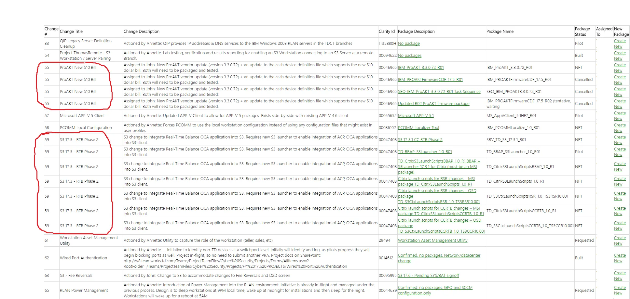Select title "Wired Port Authentication"
630x299 pixels.
click(x=83, y=258)
